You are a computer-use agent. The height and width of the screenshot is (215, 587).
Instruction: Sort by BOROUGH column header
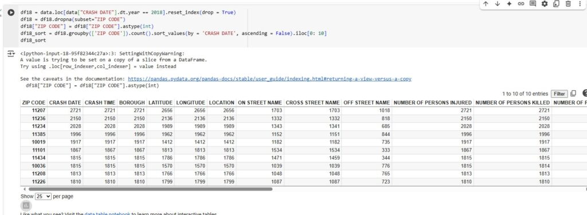(x=132, y=103)
